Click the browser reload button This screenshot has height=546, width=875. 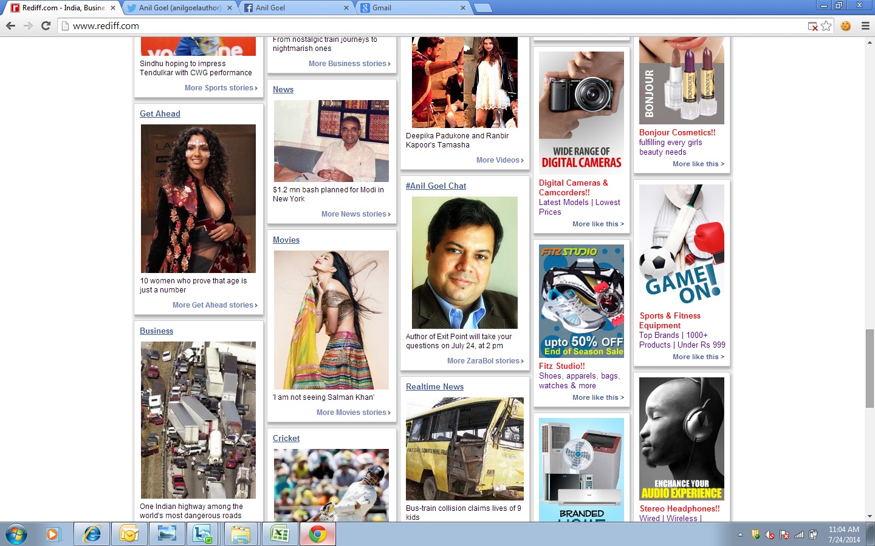46,25
